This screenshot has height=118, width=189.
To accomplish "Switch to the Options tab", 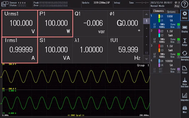I will pyautogui.click(x=171, y=12).
